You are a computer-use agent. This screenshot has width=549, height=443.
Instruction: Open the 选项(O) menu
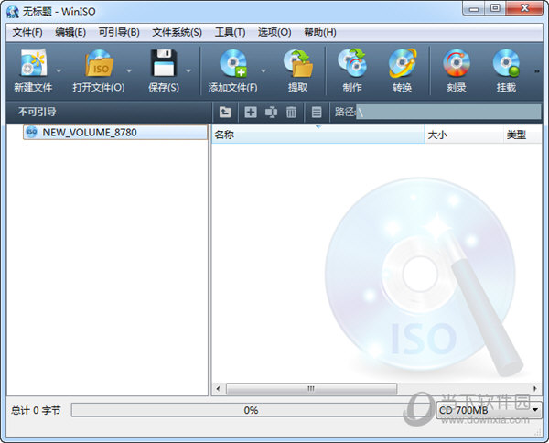[274, 33]
